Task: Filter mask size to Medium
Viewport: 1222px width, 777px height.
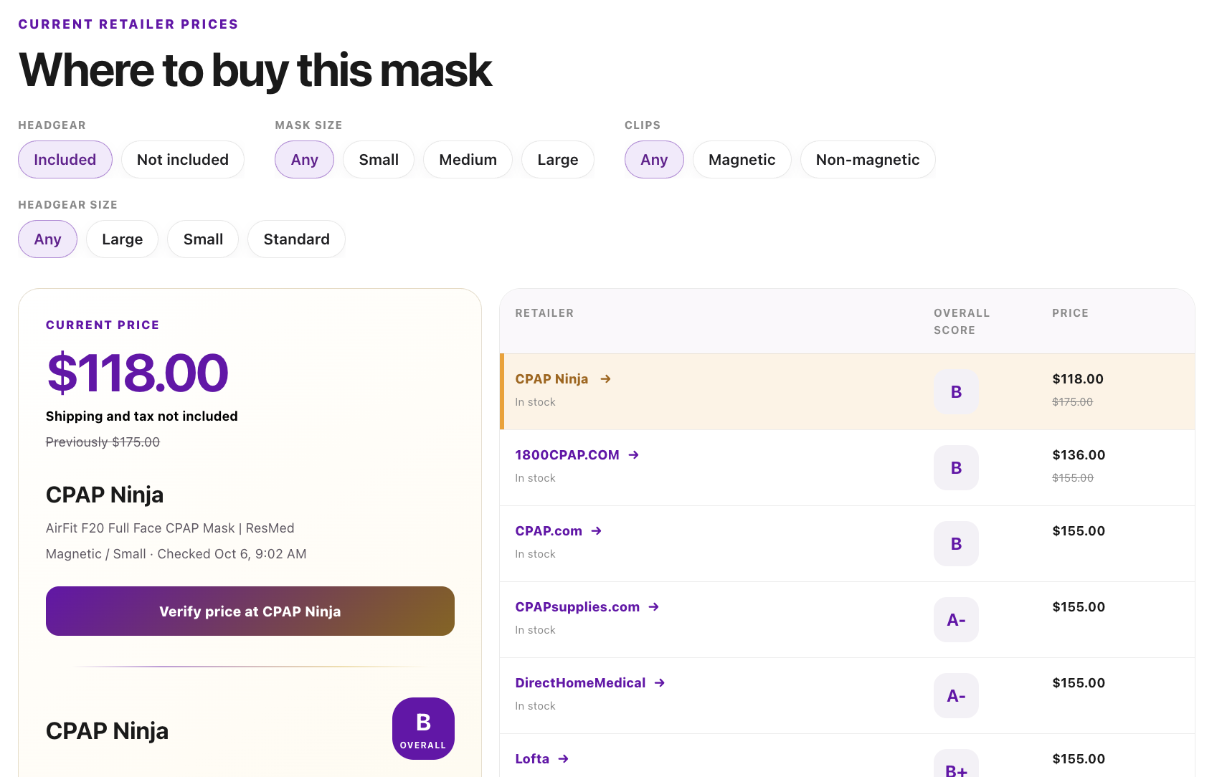Action: (x=468, y=159)
